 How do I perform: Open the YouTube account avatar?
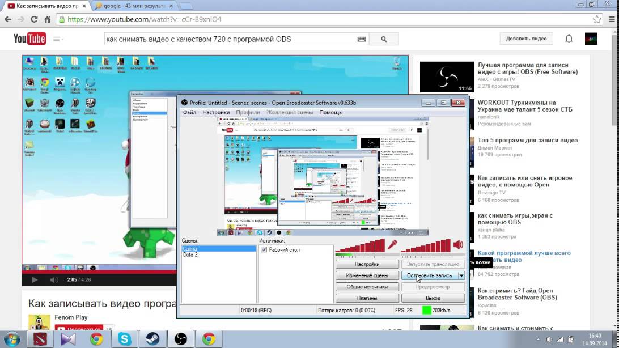point(591,39)
